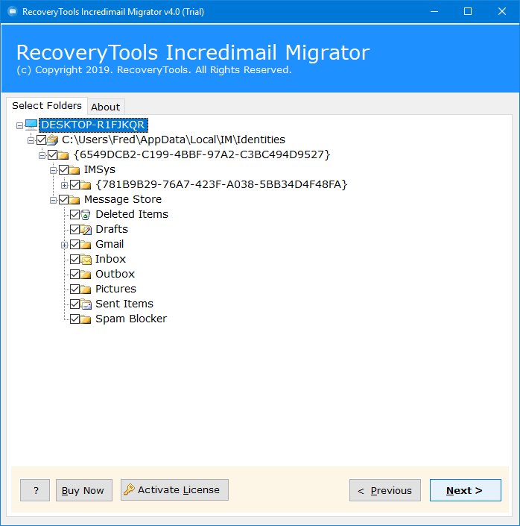Collapse the Identities path node
Image resolution: width=520 pixels, height=526 pixels.
coord(31,140)
